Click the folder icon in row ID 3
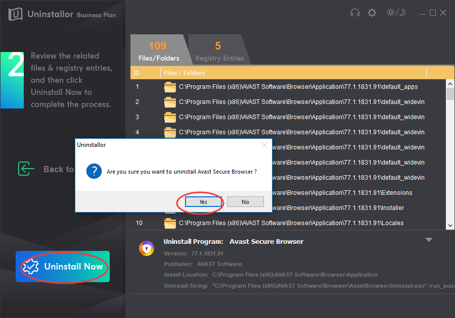This screenshot has width=455, height=318. point(170,117)
